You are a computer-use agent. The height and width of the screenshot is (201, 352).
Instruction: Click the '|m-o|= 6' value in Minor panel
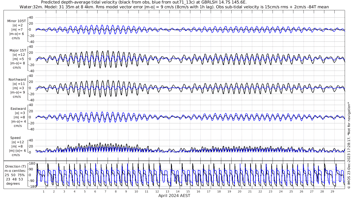17,34
